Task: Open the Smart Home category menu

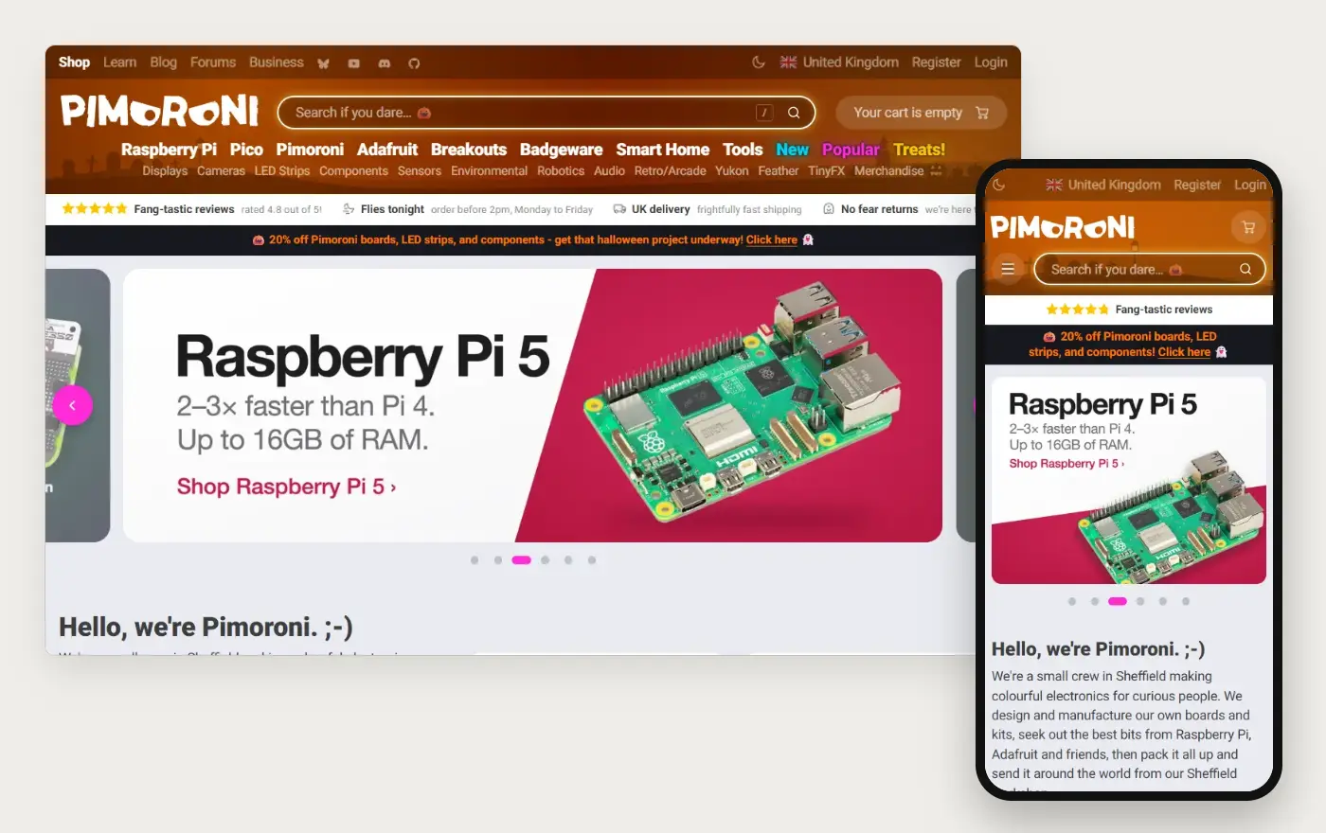Action: [663, 150]
